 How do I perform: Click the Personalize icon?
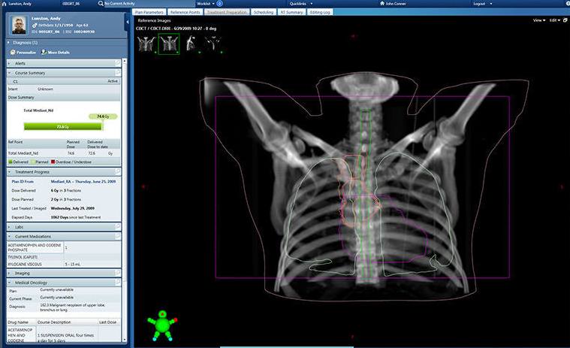[x=13, y=53]
